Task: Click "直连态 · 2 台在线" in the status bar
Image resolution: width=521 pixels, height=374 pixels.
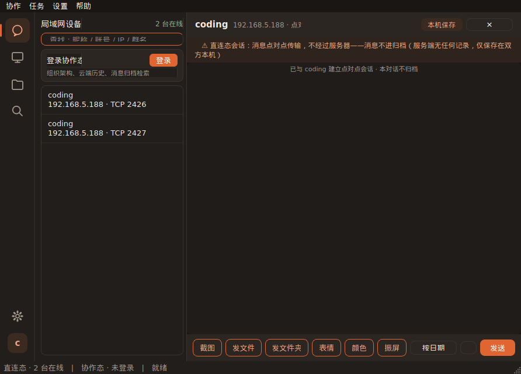Action: coord(33,368)
